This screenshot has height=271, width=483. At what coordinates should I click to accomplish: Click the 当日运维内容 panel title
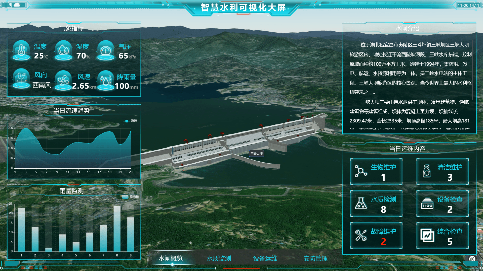[407, 149]
